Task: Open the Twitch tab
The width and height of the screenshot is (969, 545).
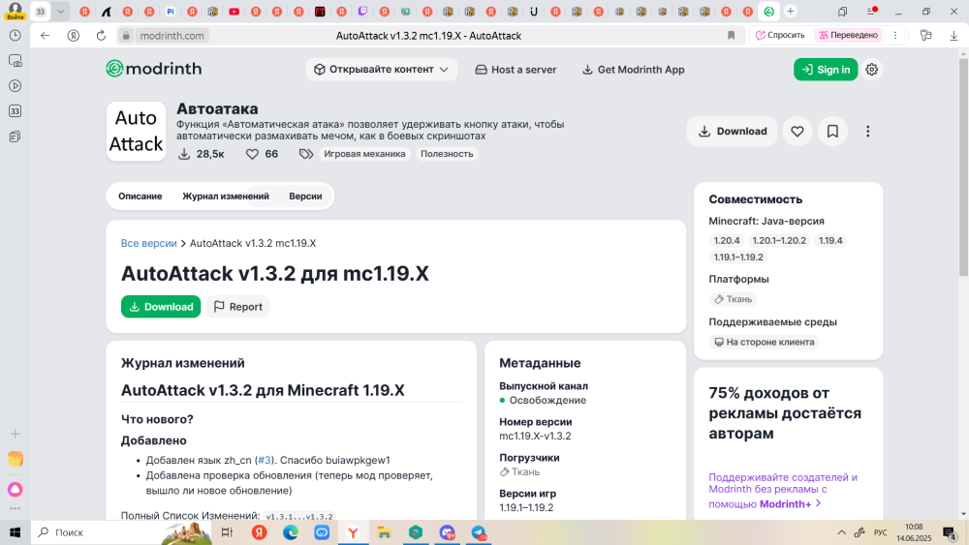Action: coord(362,11)
